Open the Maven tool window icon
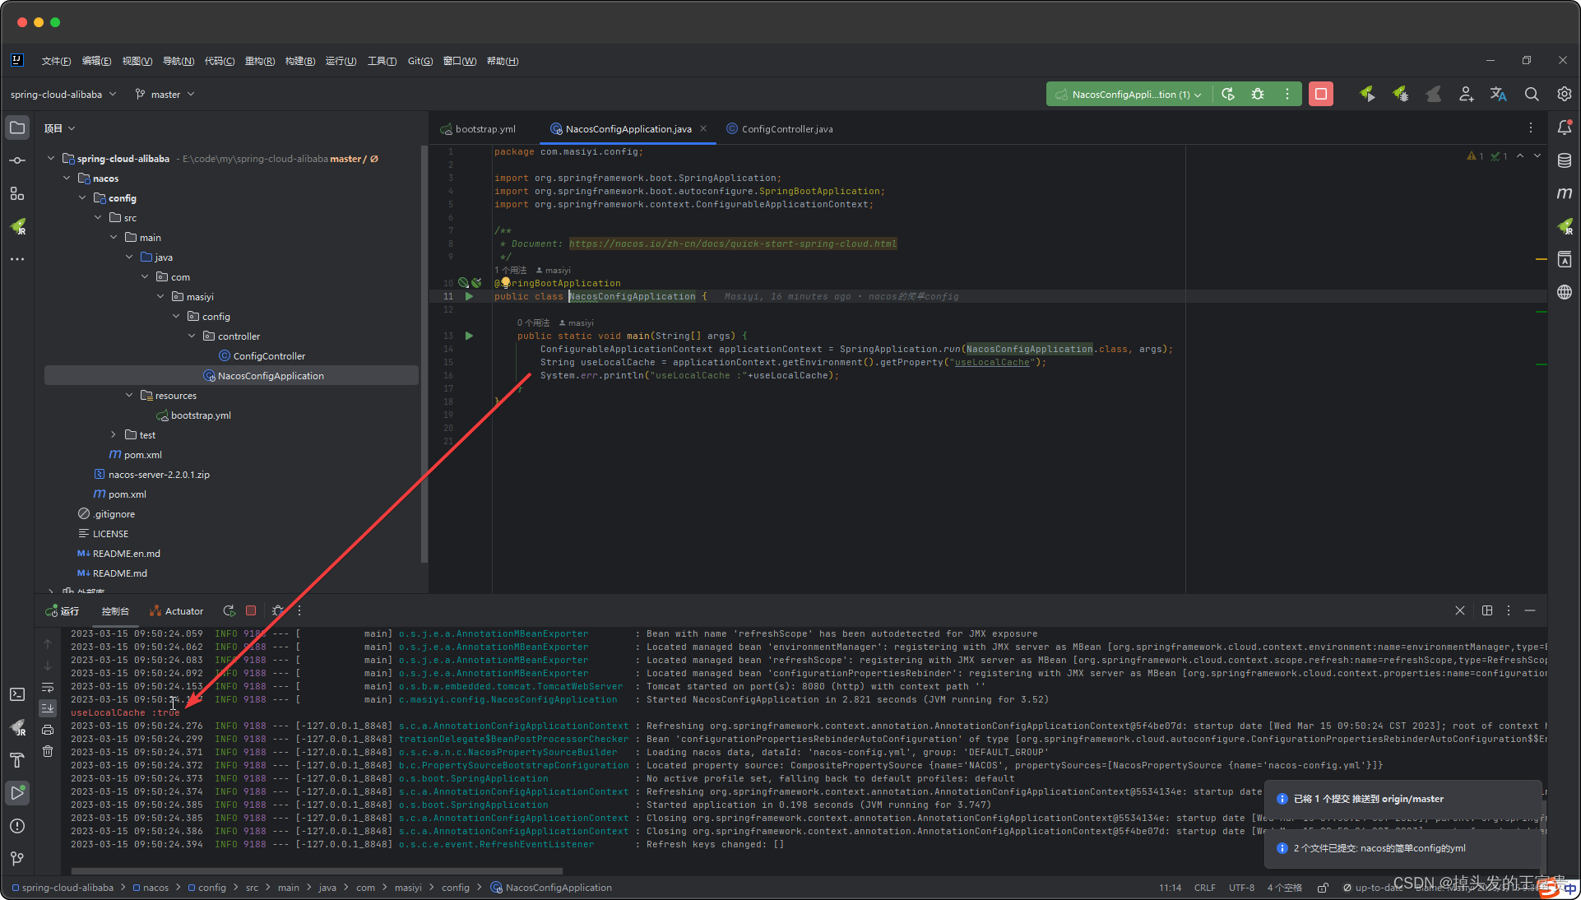This screenshot has height=900, width=1581. (x=1565, y=193)
